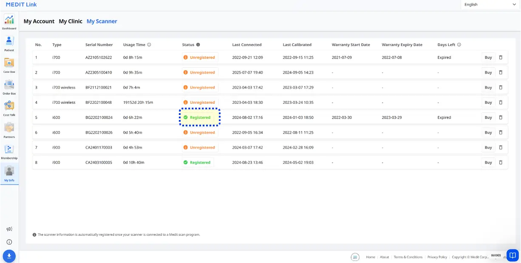Delete scanner CA2403100005 with trash icon
Screen dimensions: 521x263
(x=501, y=162)
